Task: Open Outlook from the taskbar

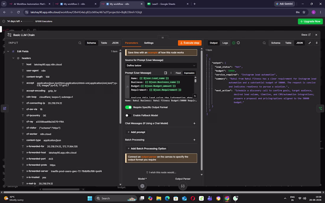Action: (184, 199)
